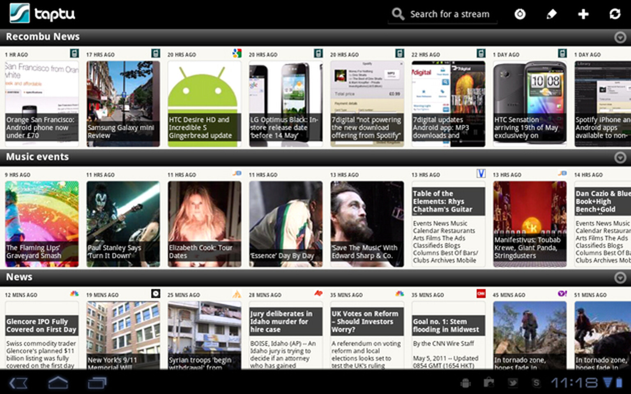Open tornado zone card posted 45 mins ago
Image resolution: width=631 pixels, height=394 pixels.
(x=530, y=335)
